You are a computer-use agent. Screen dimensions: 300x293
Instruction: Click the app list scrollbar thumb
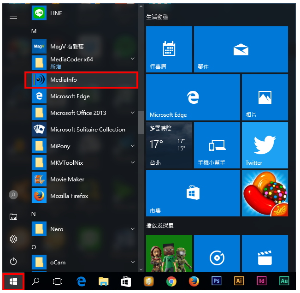point(141,123)
